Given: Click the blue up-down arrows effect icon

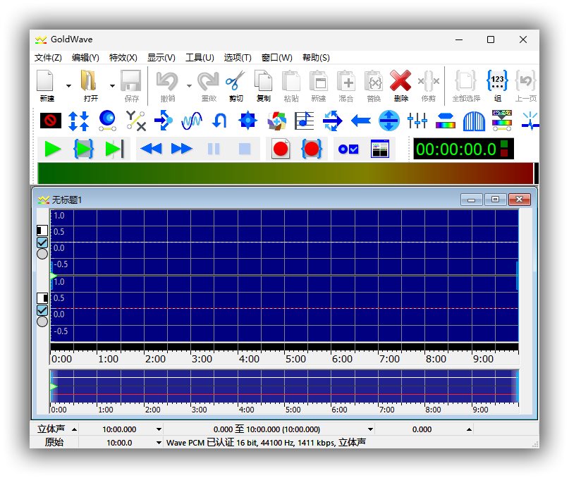Looking at the screenshot, I should click(79, 121).
